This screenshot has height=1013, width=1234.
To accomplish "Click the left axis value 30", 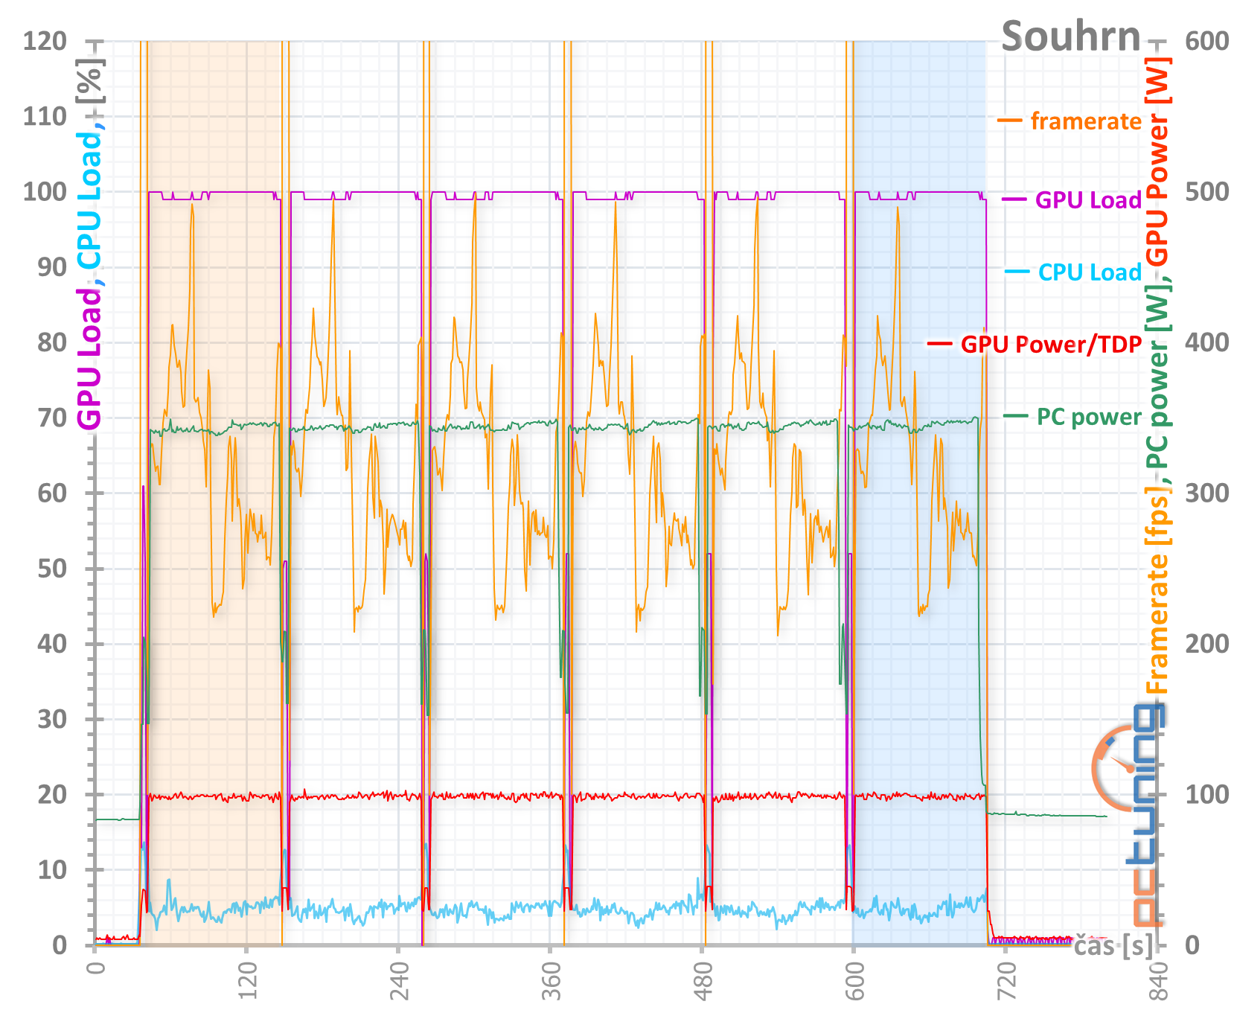I will click(x=52, y=719).
